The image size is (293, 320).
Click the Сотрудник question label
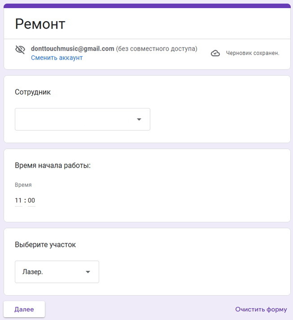click(33, 92)
